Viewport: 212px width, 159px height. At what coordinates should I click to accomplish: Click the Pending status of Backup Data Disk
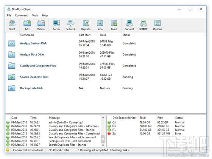(127, 88)
